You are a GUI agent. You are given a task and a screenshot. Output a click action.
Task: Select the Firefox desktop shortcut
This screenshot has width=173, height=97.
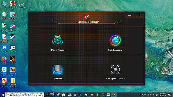tap(4, 60)
